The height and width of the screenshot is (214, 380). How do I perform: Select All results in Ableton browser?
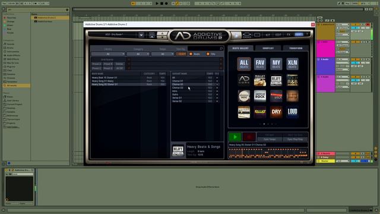point(16,86)
